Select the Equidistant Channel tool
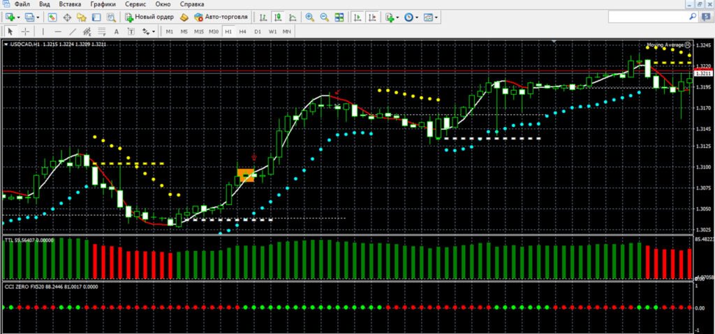715x334 pixels. pos(87,31)
